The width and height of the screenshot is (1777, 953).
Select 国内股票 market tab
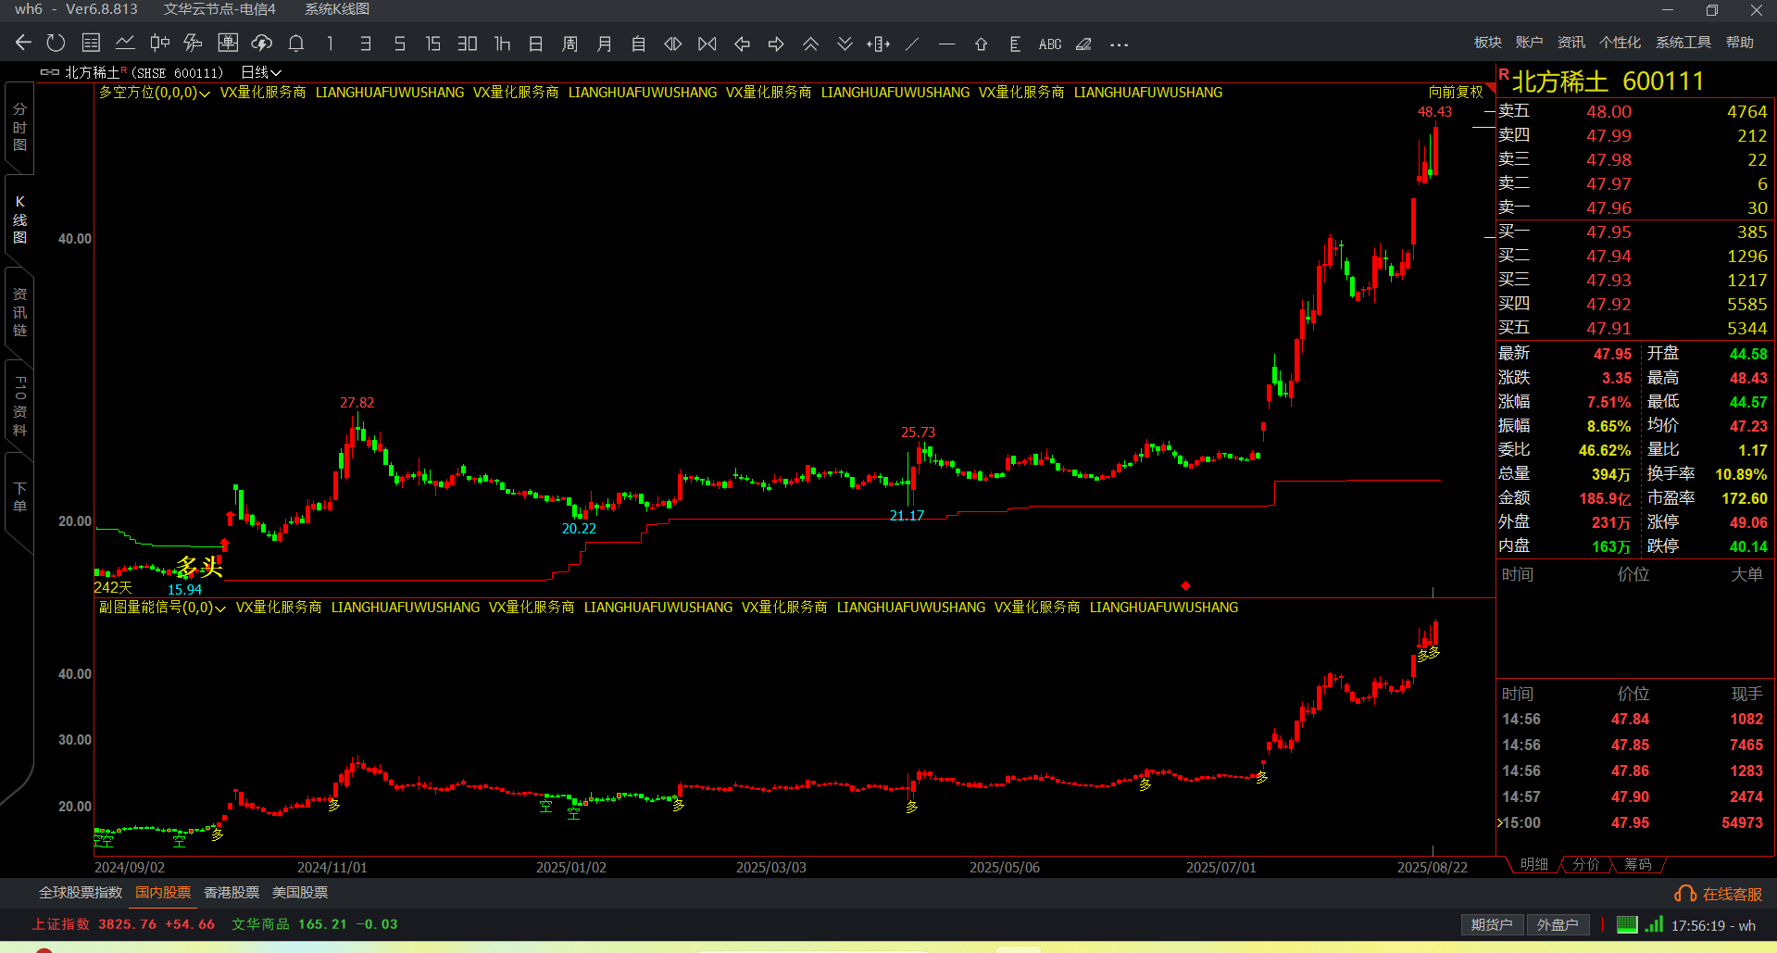point(163,893)
